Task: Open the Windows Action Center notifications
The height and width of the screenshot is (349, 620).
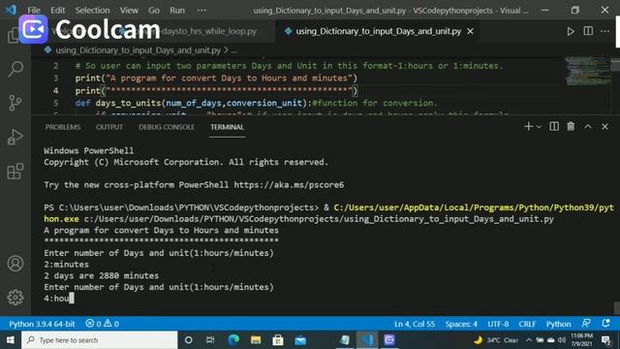Action: coord(606,340)
